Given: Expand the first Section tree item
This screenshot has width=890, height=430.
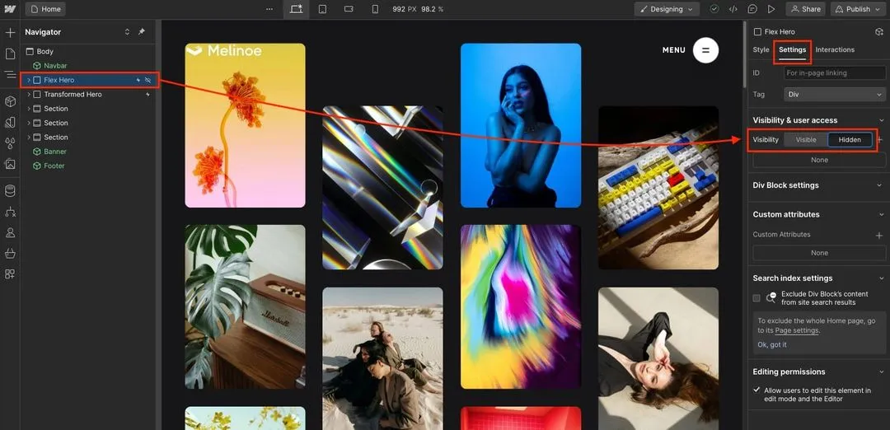Looking at the screenshot, I should tap(29, 109).
